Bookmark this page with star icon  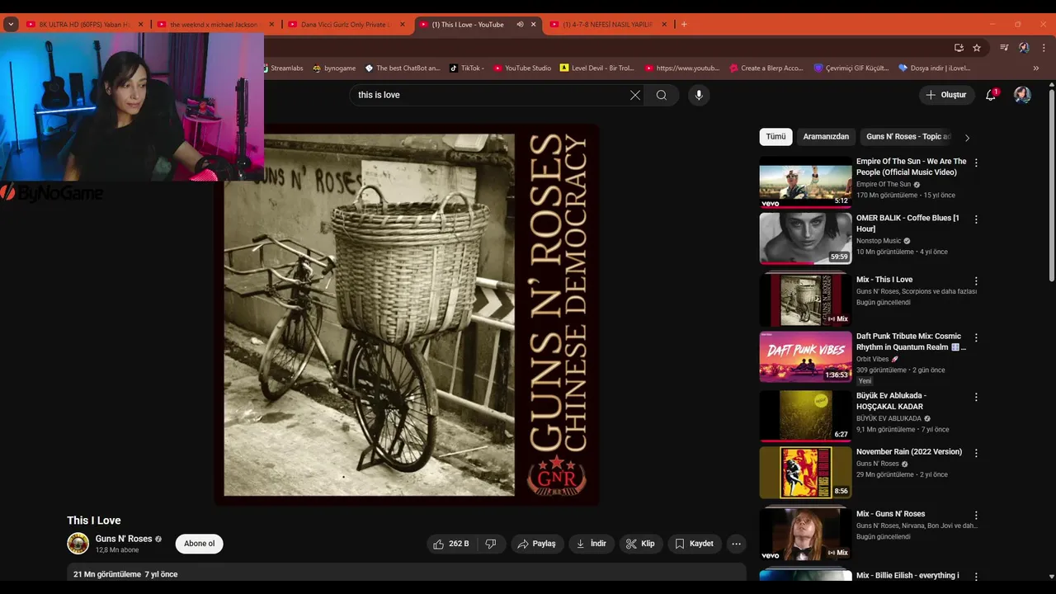tap(977, 48)
